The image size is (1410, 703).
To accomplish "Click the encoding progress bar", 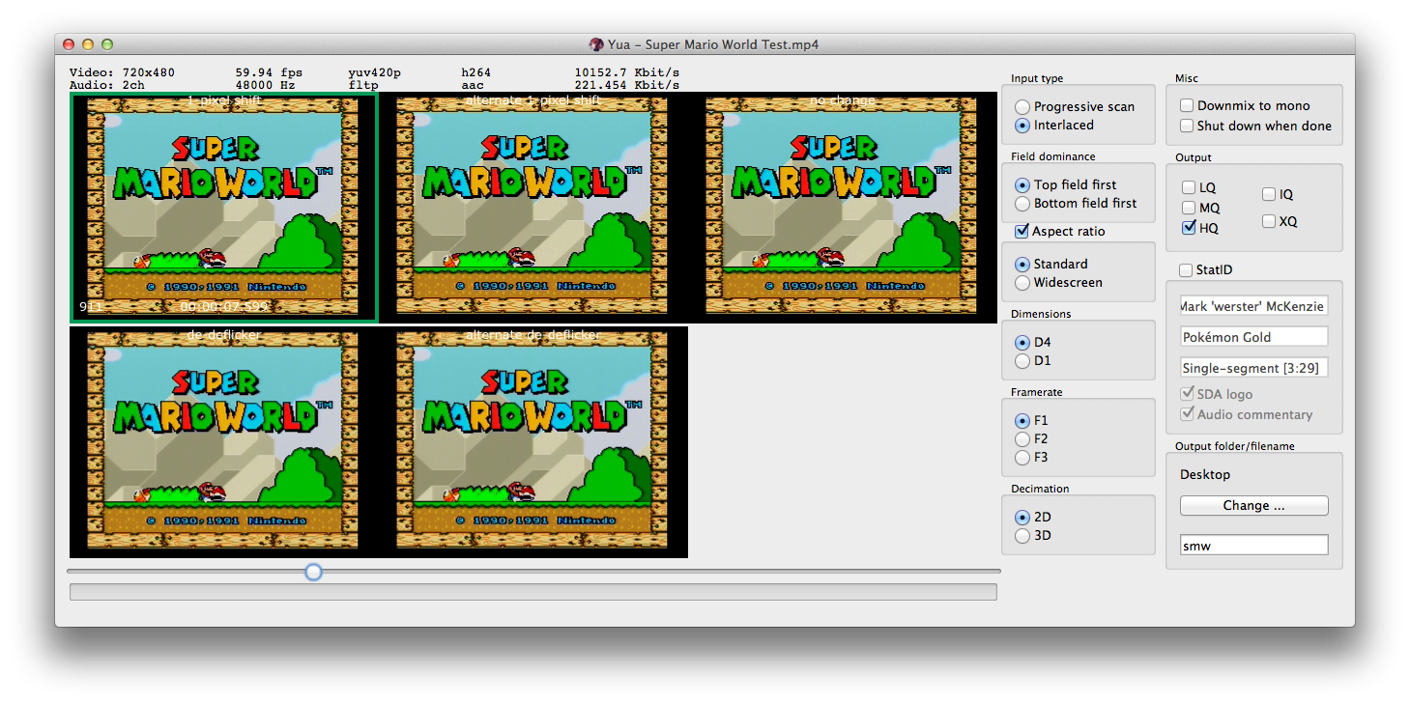I will click(533, 592).
